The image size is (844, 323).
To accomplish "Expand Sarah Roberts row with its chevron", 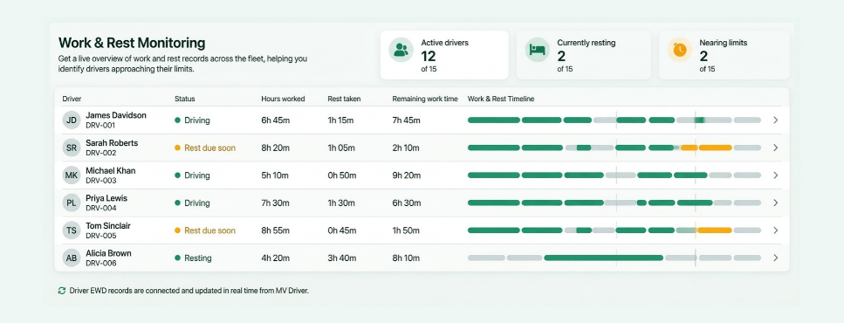I will 776,148.
